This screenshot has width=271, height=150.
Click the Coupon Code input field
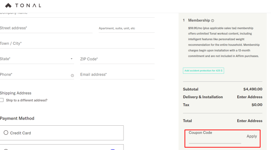point(215,137)
